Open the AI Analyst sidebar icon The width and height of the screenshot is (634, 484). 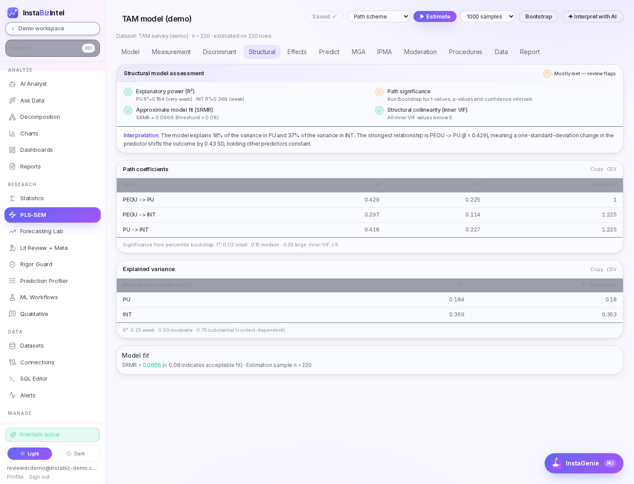(12, 84)
